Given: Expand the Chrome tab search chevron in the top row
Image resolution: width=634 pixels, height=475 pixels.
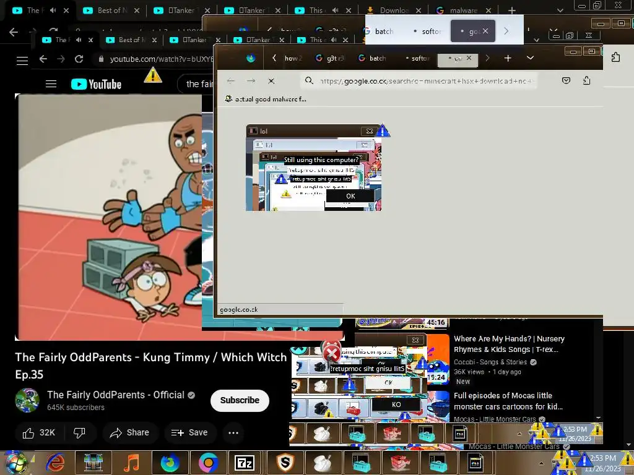Looking at the screenshot, I should point(560,11).
